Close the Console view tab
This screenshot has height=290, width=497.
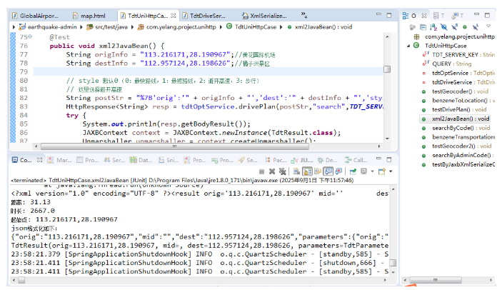point(39,160)
